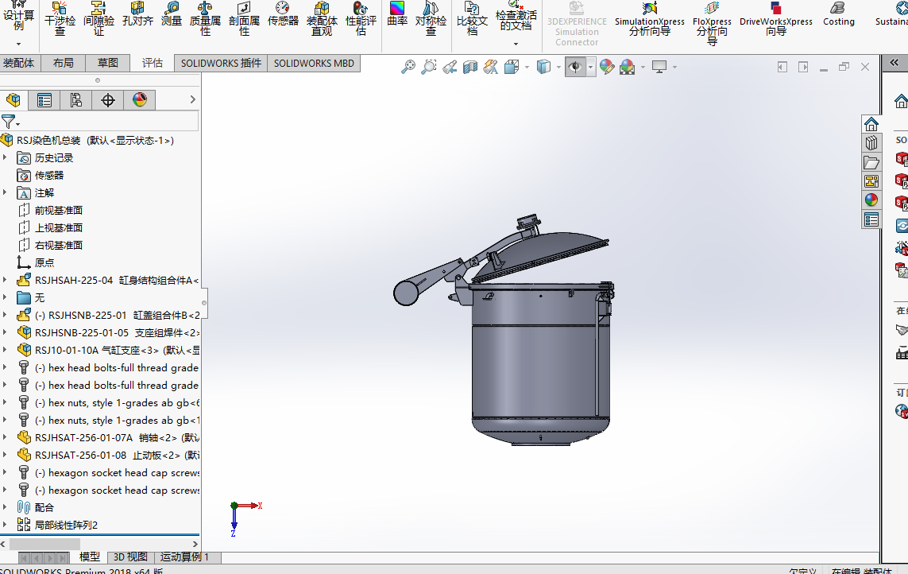
Task: Open the Design Library in task pane
Action: coord(871,142)
